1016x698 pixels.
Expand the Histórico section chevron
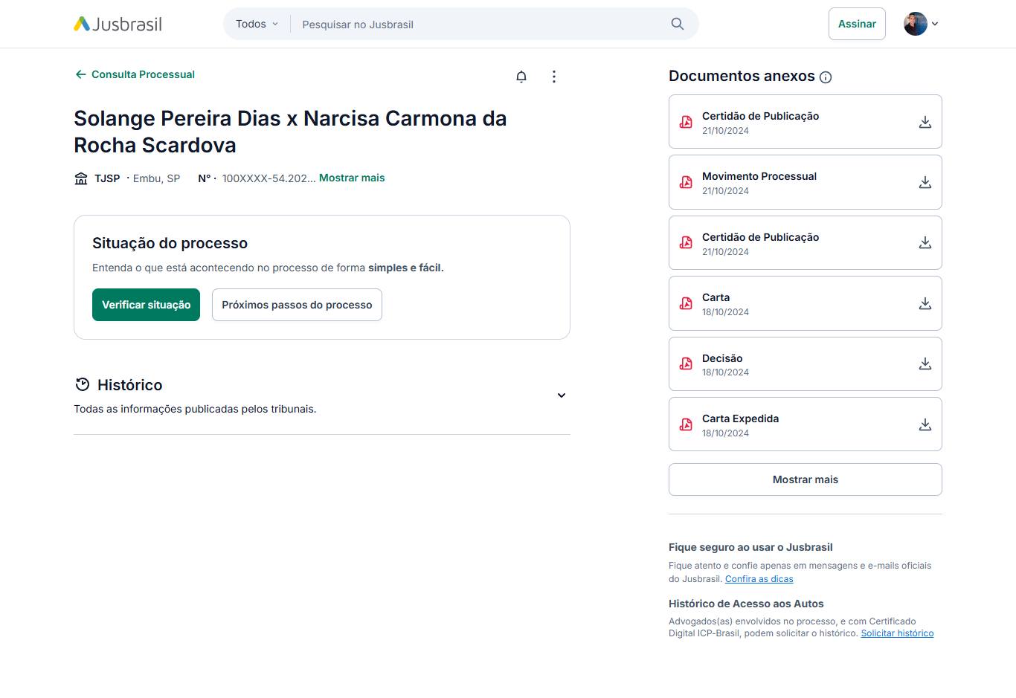(562, 395)
